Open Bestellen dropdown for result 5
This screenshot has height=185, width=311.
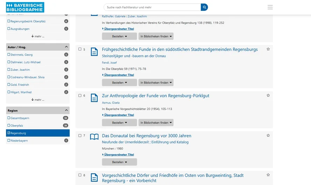tap(119, 83)
